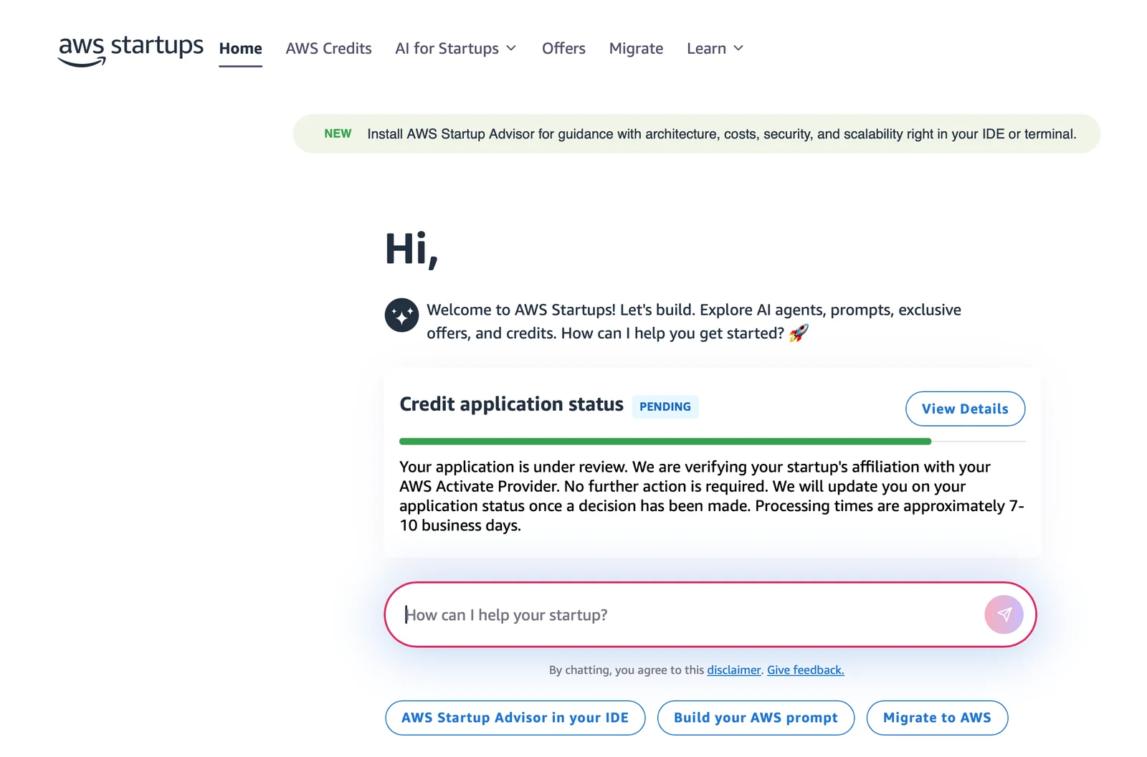
Task: Click the sparkle assistant avatar icon
Action: [401, 315]
